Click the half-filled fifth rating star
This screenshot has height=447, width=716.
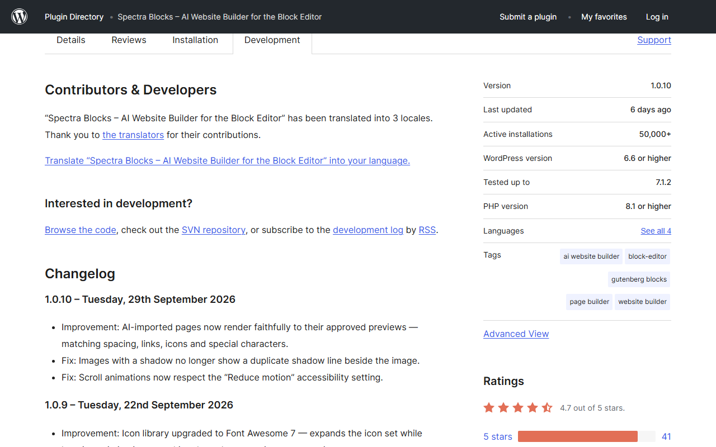point(547,408)
